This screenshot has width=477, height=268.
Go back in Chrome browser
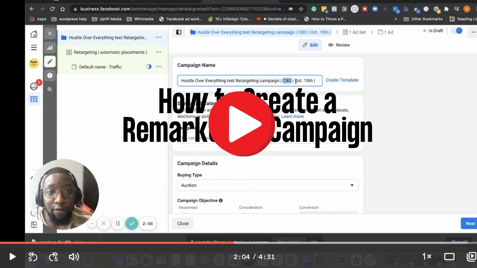tap(32, 9)
